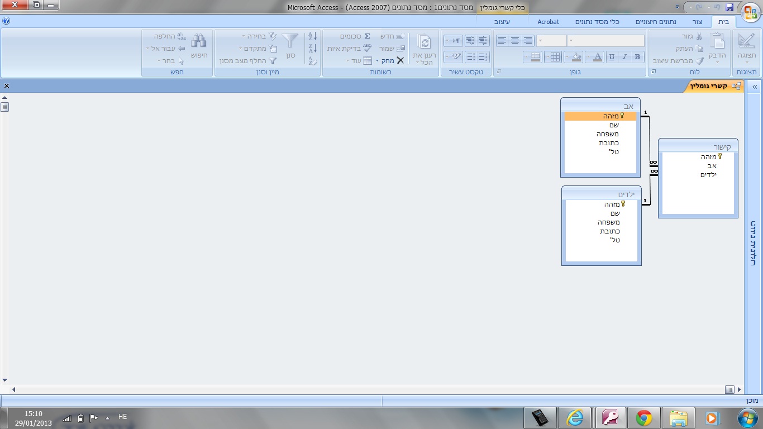
Task: Align text to the right
Action: click(x=527, y=41)
